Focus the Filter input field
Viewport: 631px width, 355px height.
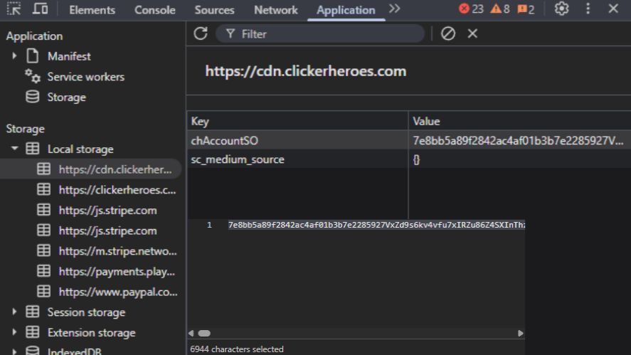pyautogui.click(x=320, y=34)
